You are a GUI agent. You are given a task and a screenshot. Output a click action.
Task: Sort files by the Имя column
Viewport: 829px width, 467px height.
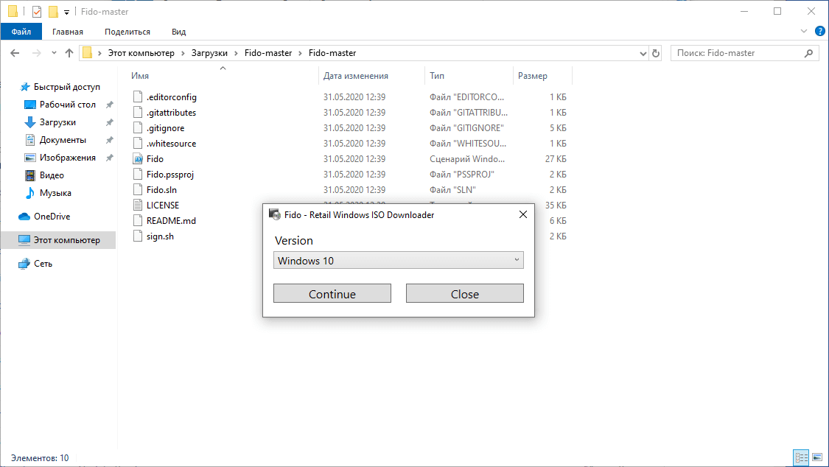pos(139,76)
